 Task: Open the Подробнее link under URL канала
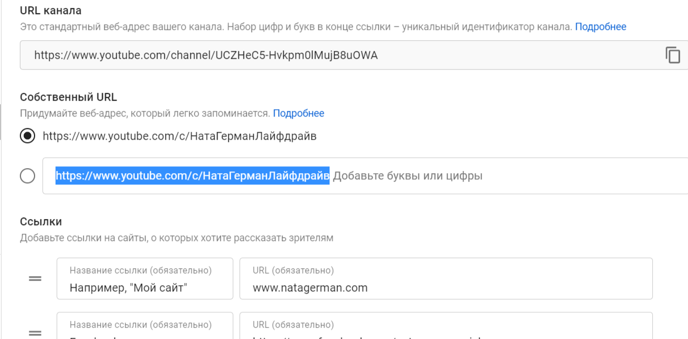click(601, 27)
